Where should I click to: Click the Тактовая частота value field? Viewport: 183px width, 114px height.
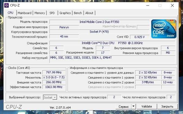[54, 72]
